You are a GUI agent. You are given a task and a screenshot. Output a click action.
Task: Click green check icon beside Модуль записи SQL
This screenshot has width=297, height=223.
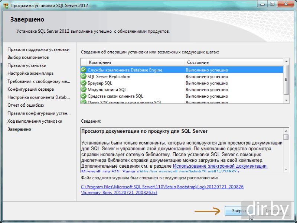point(84,90)
